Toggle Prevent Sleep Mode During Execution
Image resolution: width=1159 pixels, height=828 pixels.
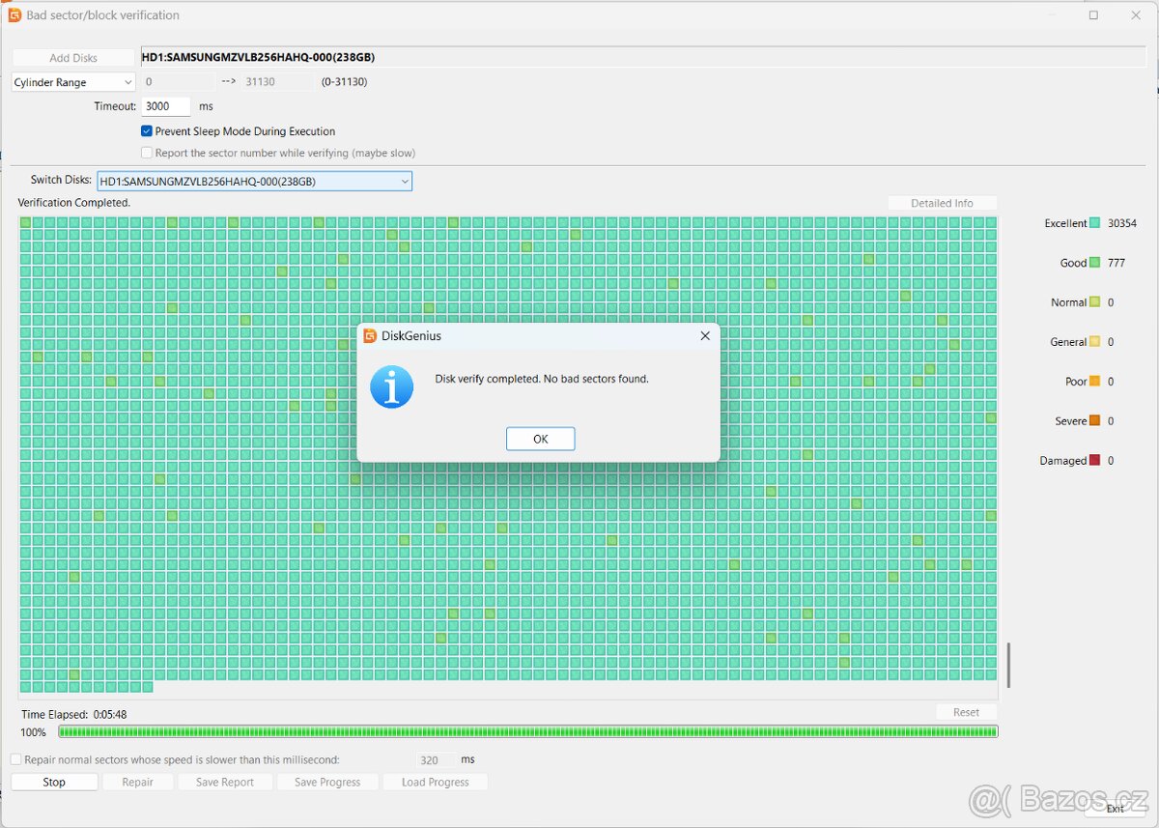tap(147, 131)
